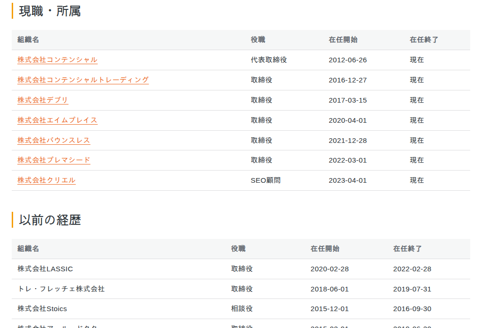Click 取締役 in the 株式会社LASSIC row
Image resolution: width=488 pixels, height=328 pixels.
pos(242,269)
